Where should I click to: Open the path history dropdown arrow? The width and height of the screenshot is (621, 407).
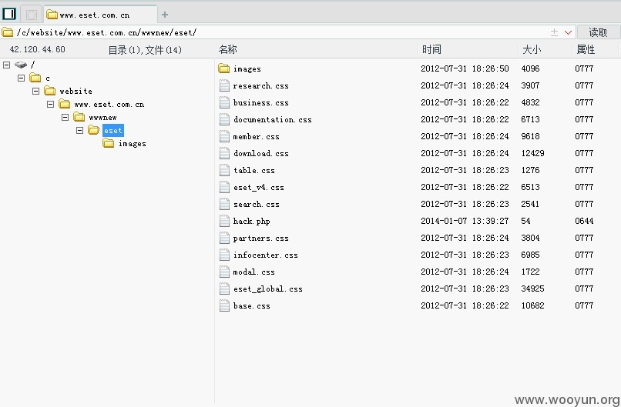(x=568, y=32)
